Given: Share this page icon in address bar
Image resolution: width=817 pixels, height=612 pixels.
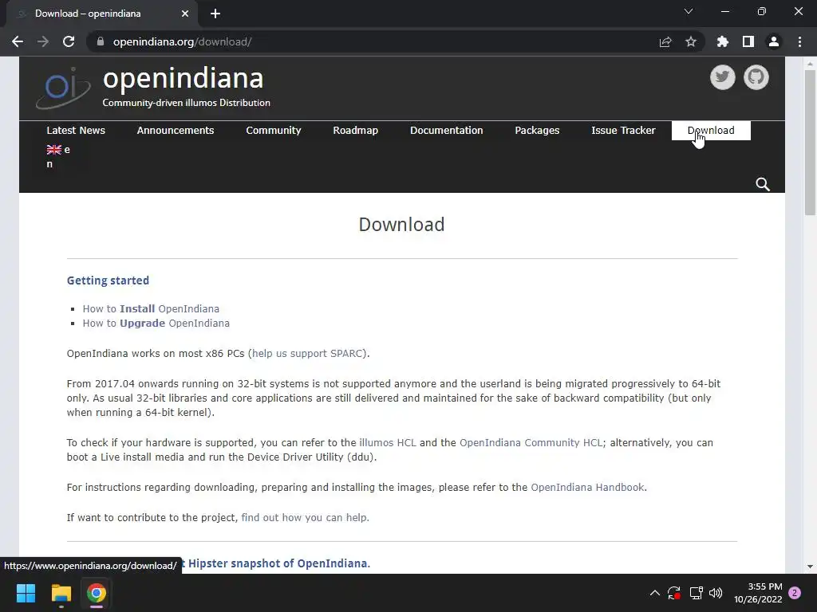Looking at the screenshot, I should click(665, 41).
